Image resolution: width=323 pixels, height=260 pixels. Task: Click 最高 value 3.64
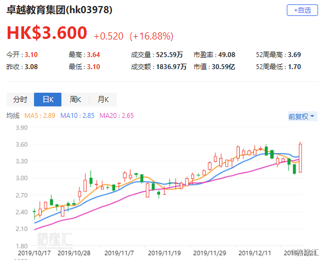pos(93,55)
